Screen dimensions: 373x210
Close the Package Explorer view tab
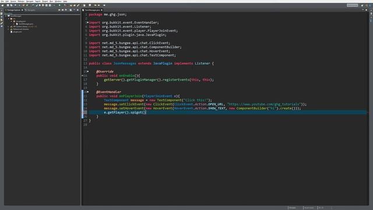tap(22, 10)
